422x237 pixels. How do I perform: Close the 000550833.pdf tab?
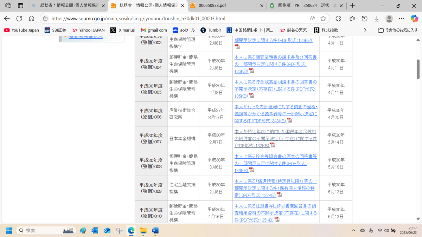[262, 6]
